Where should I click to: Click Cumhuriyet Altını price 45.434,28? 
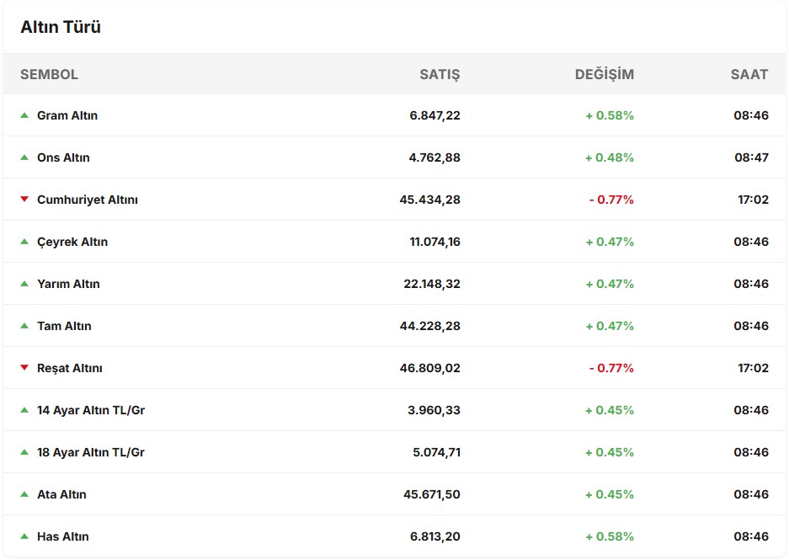pyautogui.click(x=429, y=200)
